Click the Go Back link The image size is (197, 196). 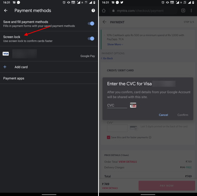pos(107,58)
